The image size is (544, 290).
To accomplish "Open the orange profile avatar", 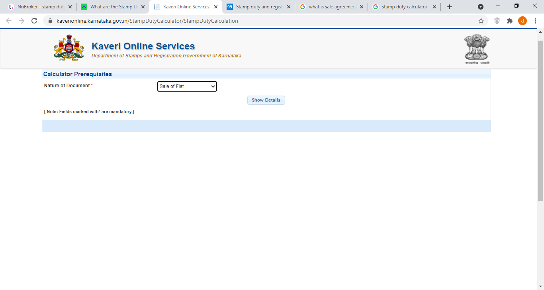I will coord(522,21).
